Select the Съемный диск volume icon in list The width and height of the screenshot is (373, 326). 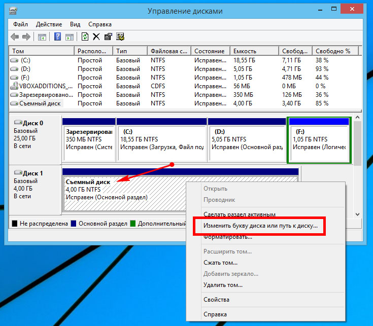14,103
